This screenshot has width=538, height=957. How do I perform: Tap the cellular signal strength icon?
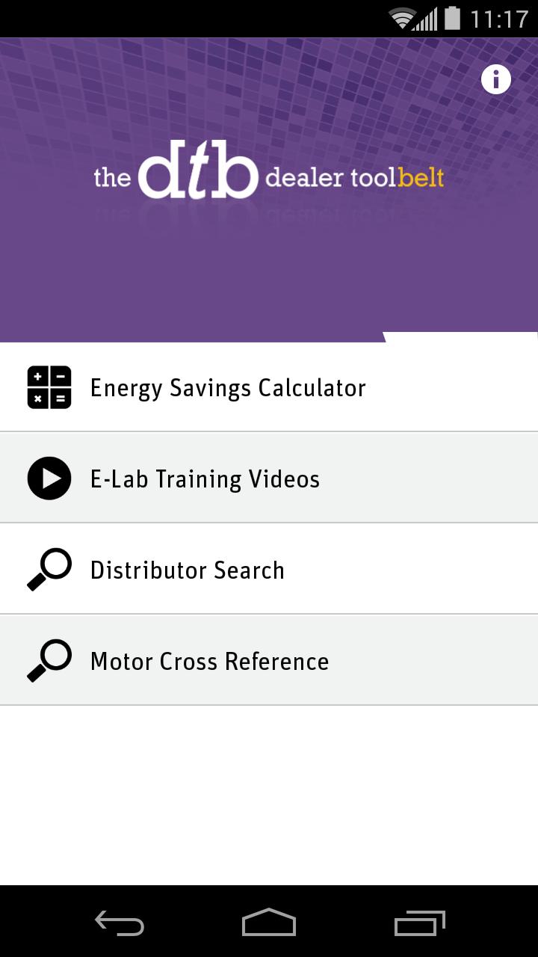[427, 19]
